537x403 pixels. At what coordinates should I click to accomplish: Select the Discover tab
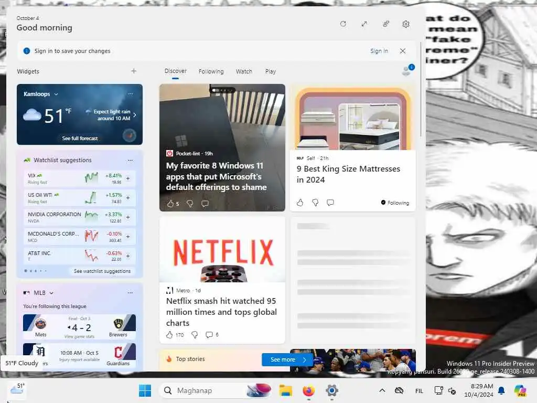175,71
